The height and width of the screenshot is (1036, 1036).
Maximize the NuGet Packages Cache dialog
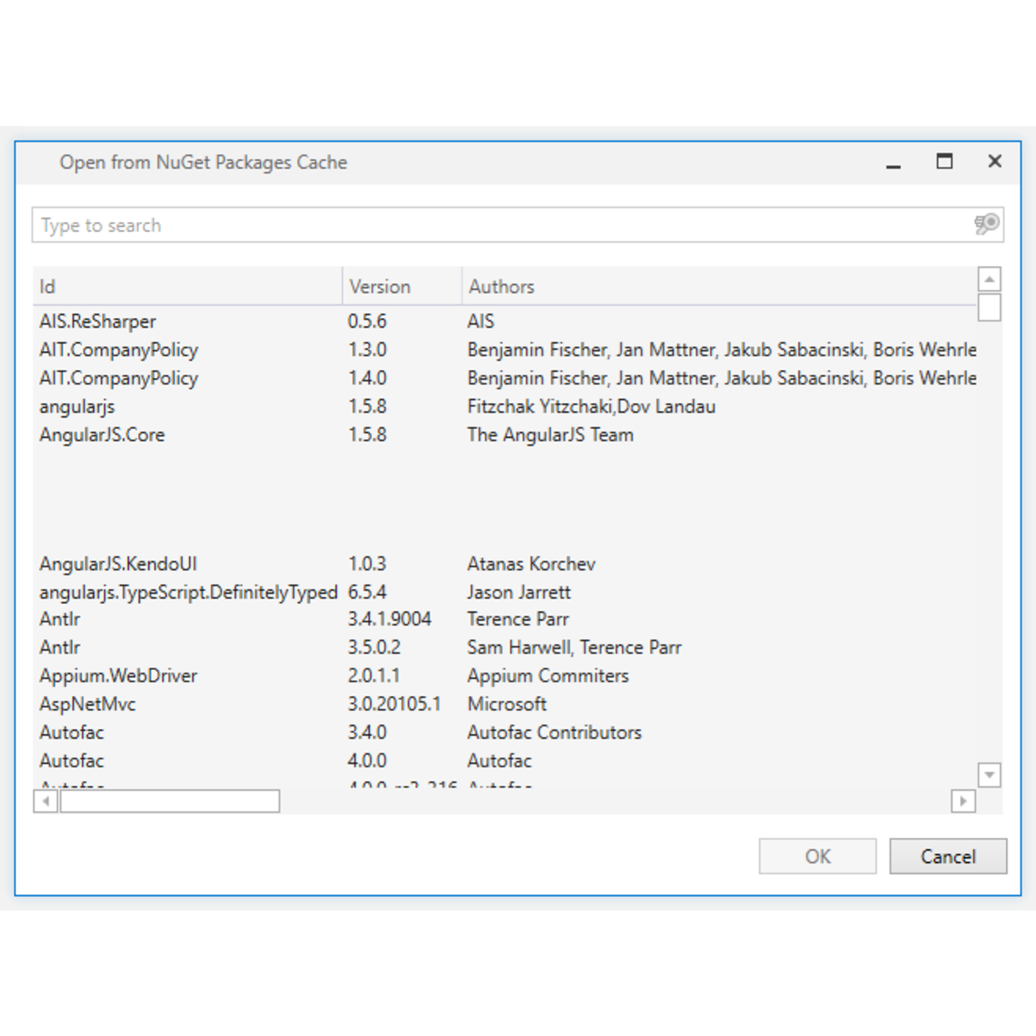point(945,162)
